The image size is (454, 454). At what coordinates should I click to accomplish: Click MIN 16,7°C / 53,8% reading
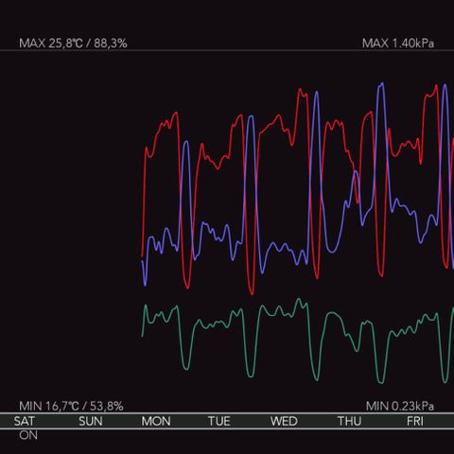pos(71,406)
